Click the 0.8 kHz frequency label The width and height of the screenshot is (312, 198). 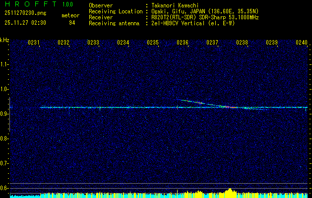[x=4, y=139]
